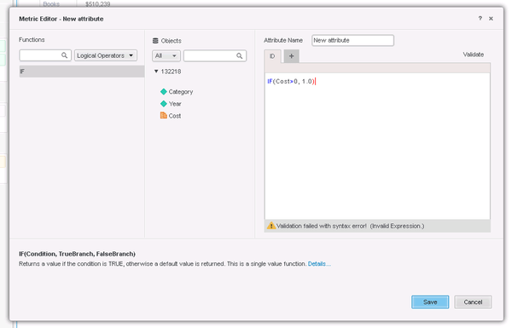Save the new attribute
The image size is (512, 328).
tap(430, 302)
